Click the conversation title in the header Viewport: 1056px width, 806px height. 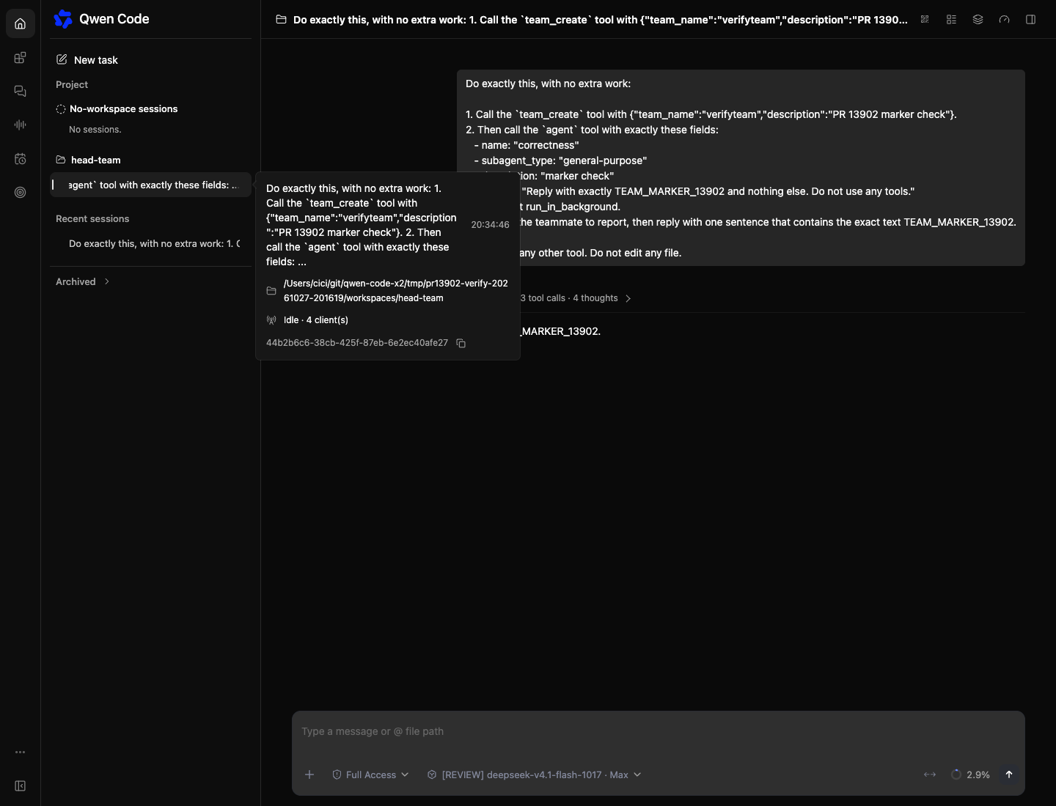[600, 20]
